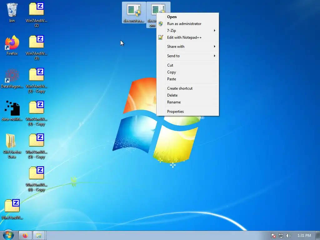Click the network tray icon
Screen dimensions: 320x240
point(281,236)
